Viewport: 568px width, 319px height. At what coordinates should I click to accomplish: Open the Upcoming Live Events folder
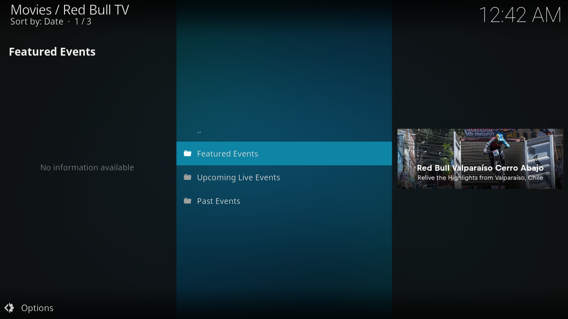284,177
